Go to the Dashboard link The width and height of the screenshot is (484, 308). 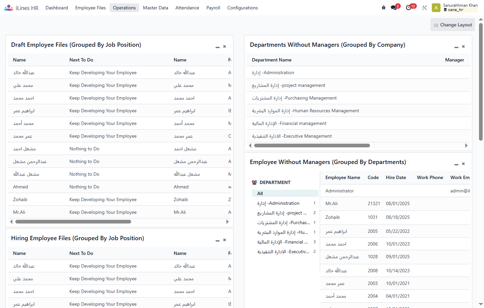[57, 8]
